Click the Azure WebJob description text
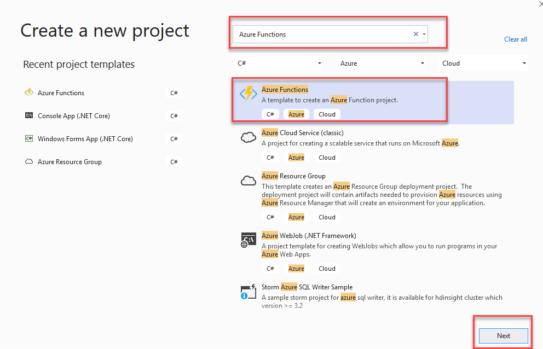 point(379,250)
